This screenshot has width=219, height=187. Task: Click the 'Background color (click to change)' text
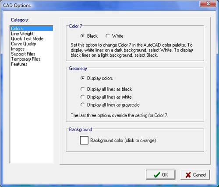click(123, 140)
